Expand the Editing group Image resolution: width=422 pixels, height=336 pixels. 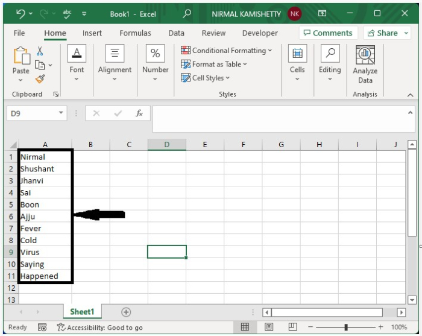click(x=330, y=63)
